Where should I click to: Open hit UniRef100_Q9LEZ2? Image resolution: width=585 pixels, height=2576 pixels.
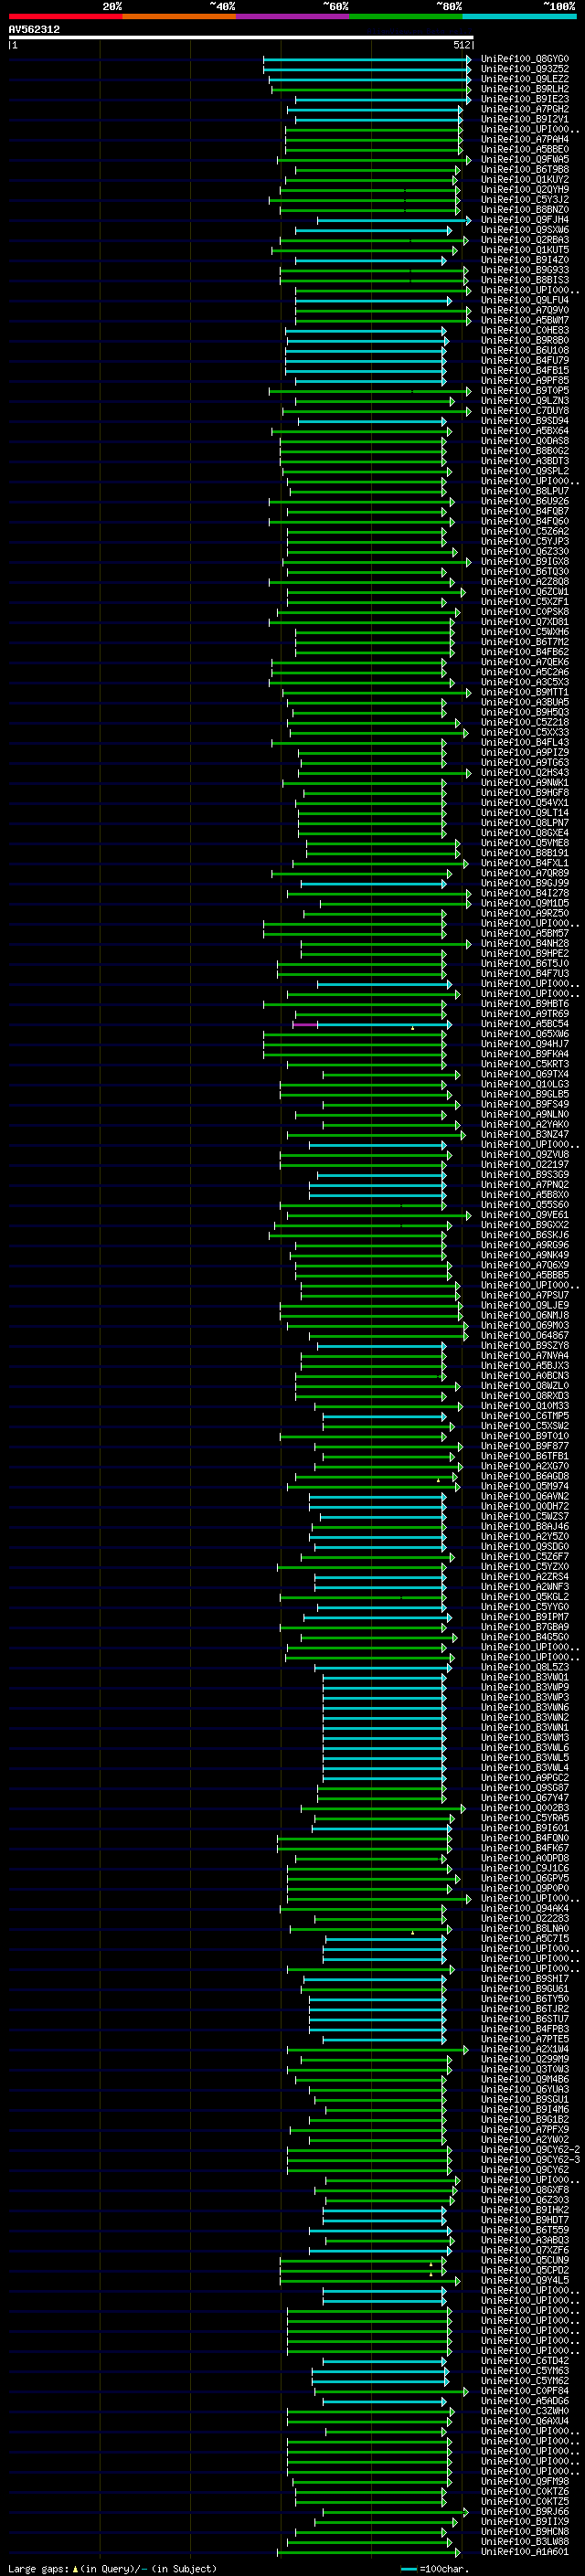click(525, 79)
